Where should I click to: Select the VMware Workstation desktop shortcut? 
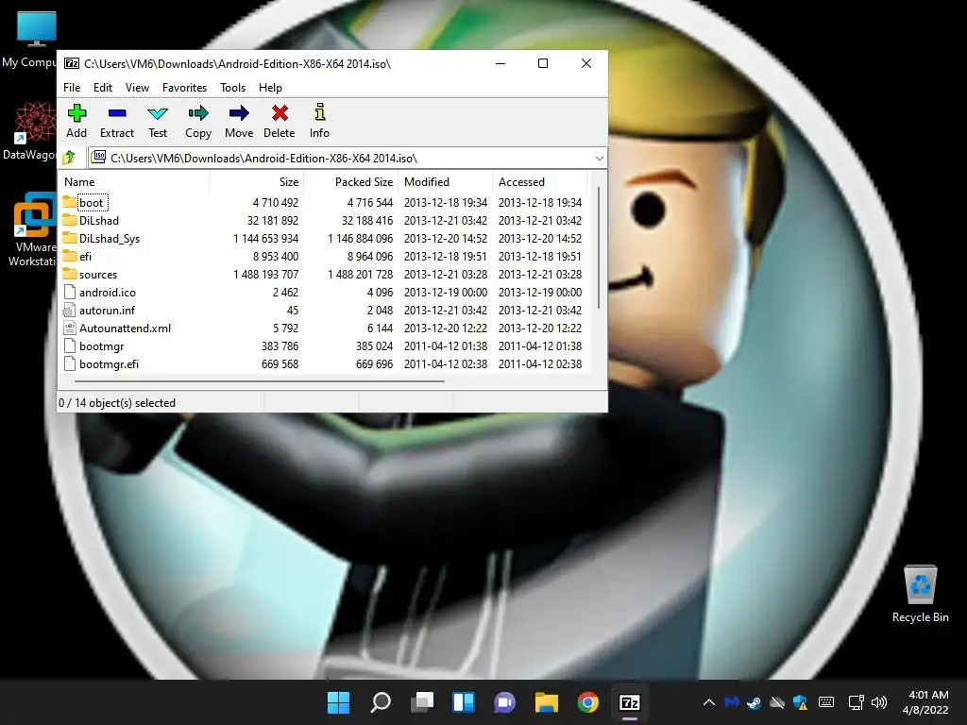[32, 229]
